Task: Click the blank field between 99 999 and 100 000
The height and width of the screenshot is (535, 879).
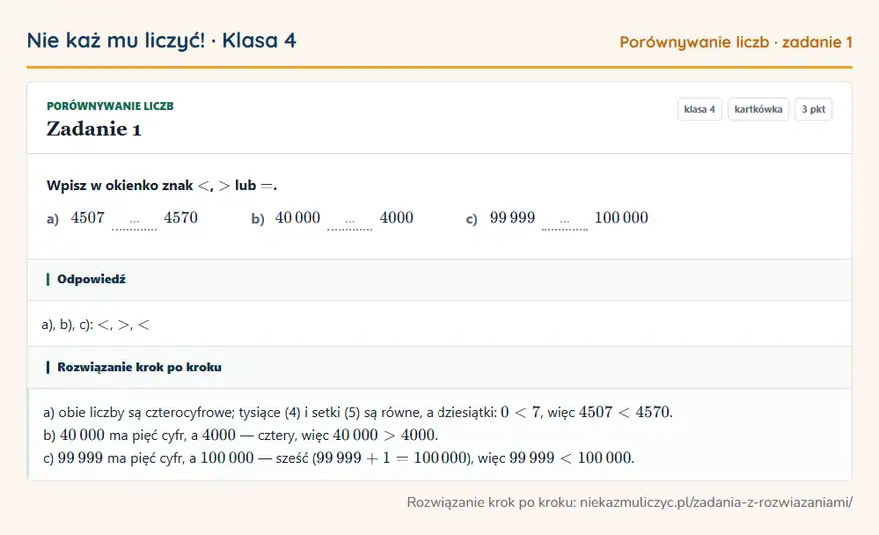Action: point(565,222)
